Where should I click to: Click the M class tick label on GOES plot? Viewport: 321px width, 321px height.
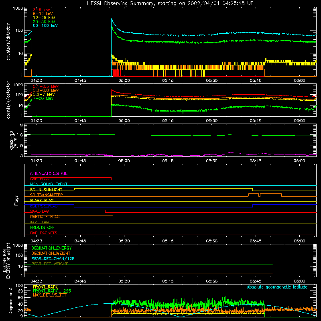coord(21,125)
